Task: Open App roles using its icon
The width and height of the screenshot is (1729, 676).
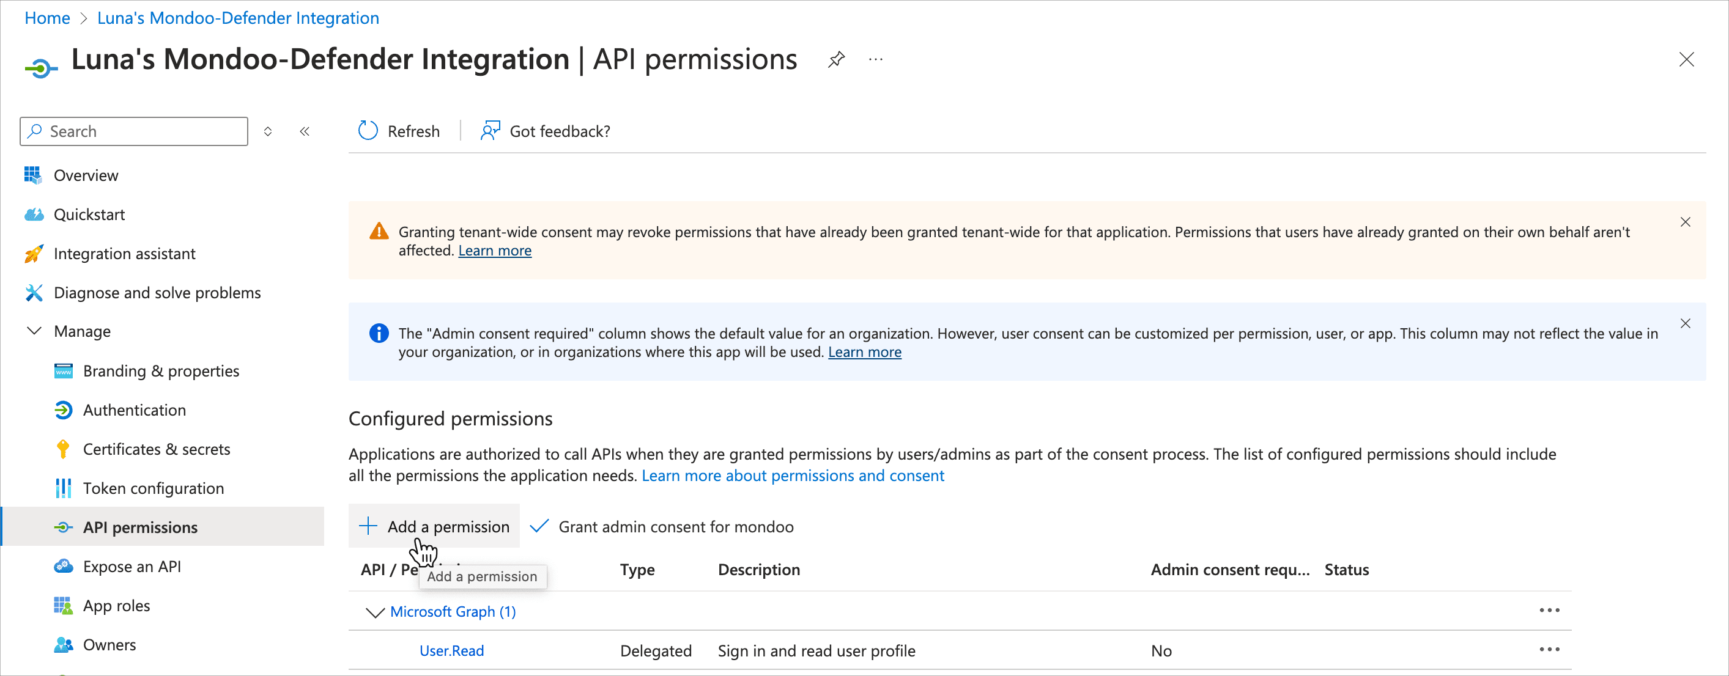Action: pos(63,605)
